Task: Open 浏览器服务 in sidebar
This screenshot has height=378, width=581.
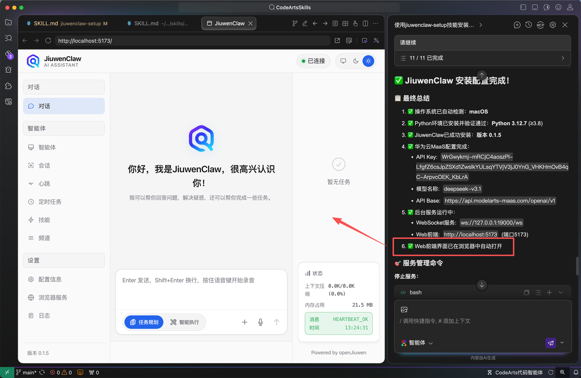Action: pos(64,297)
